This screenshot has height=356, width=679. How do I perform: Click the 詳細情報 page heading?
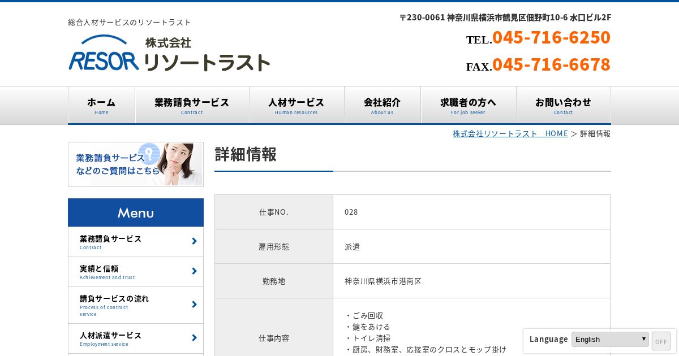tap(246, 154)
